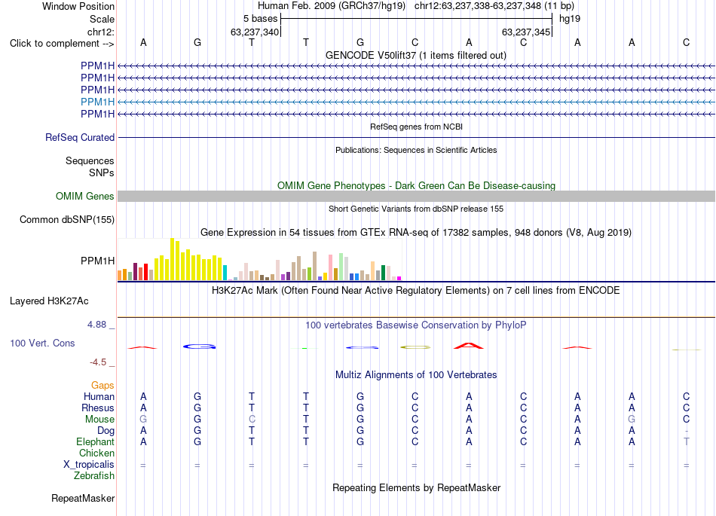The image size is (716, 516).
Task: Click the blue G in PhyloP logo
Action: pos(199,347)
